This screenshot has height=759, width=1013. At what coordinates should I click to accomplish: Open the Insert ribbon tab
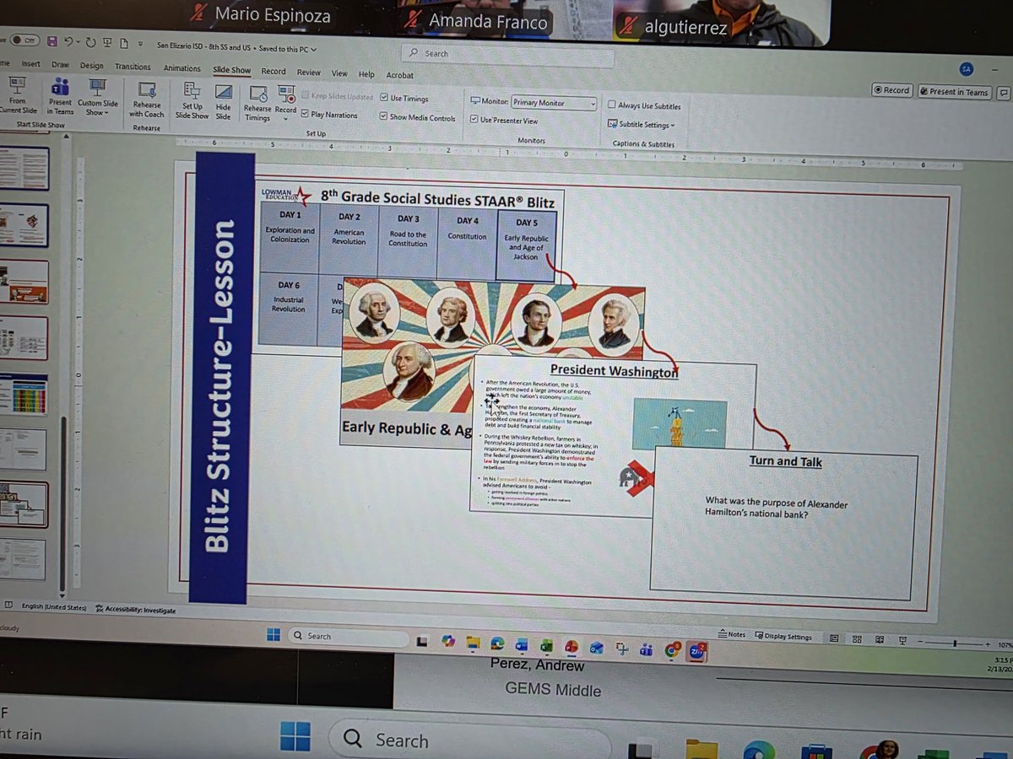pos(30,63)
